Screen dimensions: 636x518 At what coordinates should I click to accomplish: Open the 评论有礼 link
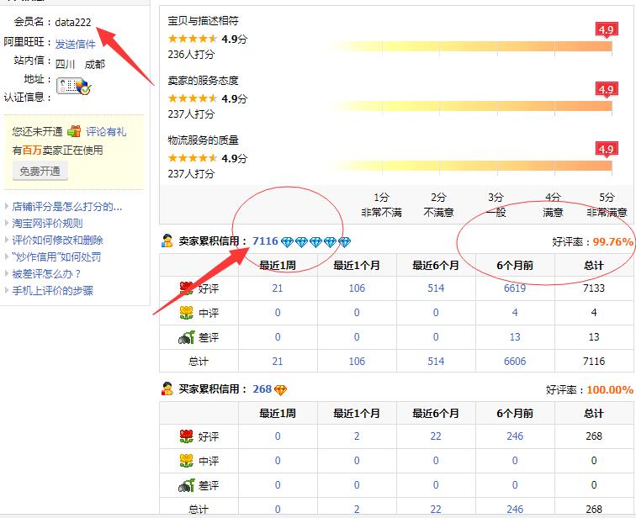click(x=106, y=132)
